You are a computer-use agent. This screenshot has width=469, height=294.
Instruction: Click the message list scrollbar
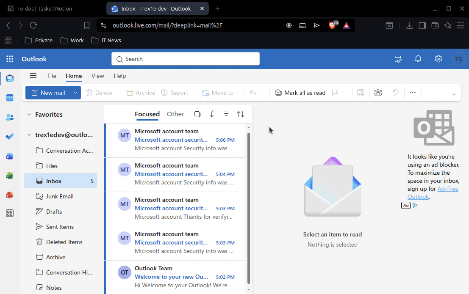[249, 208]
